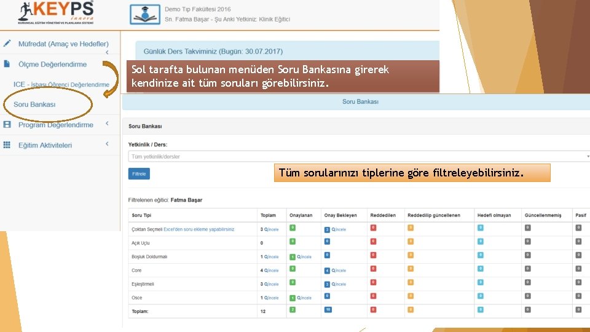This screenshot has height=332, width=590.
Task: Click light-blue Hedefi olmayan badge in Toplam row
Action: pos(481,309)
